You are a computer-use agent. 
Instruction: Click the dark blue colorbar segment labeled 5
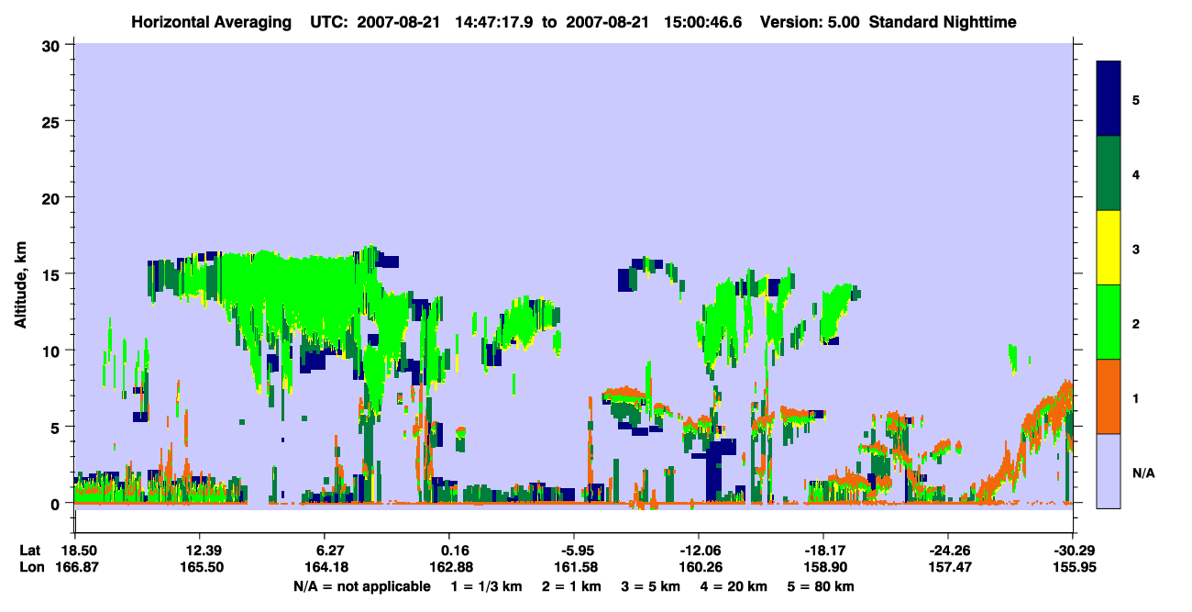(x=1109, y=99)
